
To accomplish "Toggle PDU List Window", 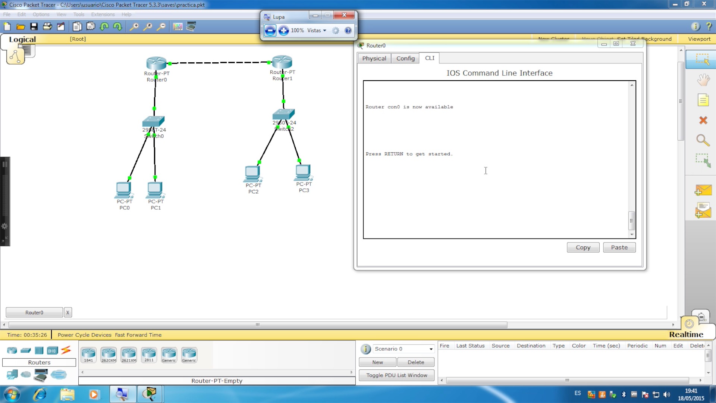I will tap(396, 375).
